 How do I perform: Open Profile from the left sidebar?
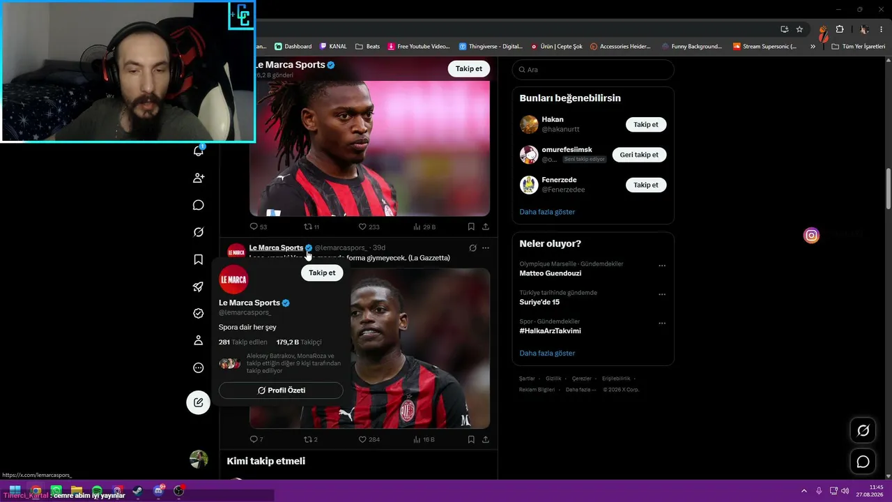[x=199, y=341]
